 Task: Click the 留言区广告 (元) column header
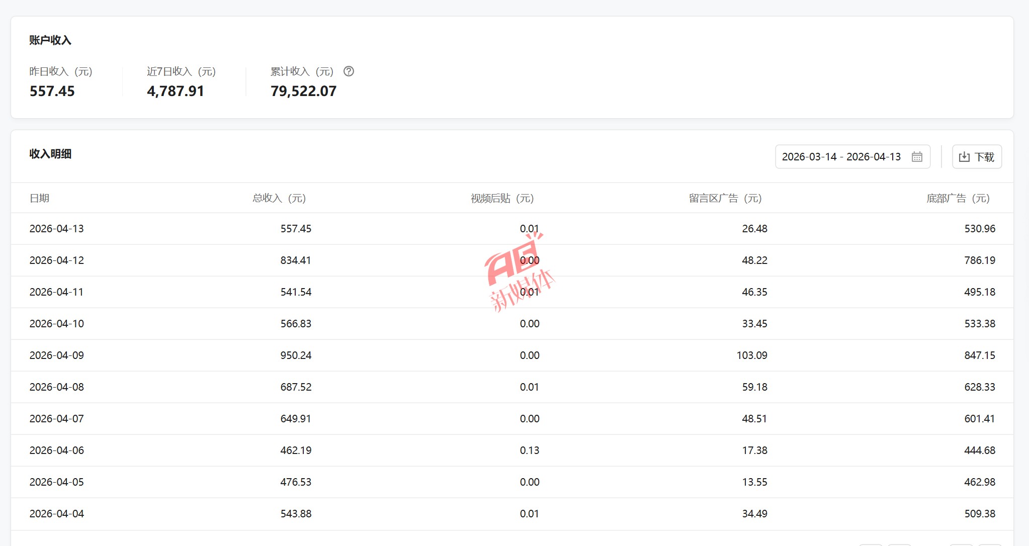(725, 198)
